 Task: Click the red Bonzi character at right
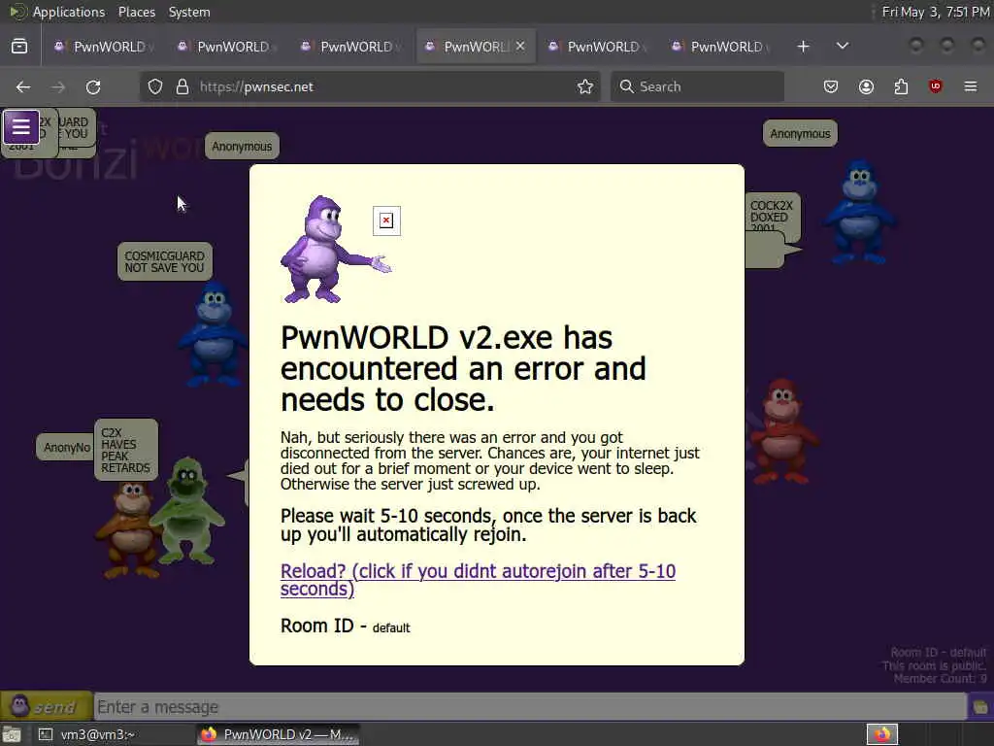coord(783,432)
